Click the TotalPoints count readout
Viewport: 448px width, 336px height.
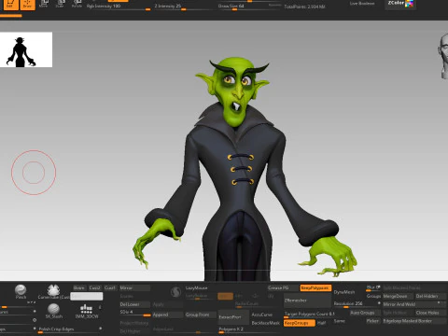coord(304,7)
